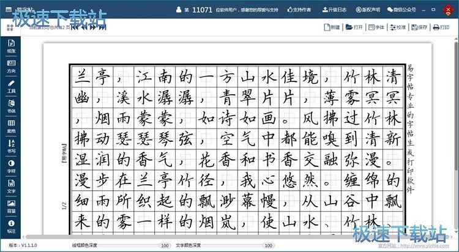The width and height of the screenshot is (459, 252).
Task: Minimize the application window
Action: tap(424, 10)
